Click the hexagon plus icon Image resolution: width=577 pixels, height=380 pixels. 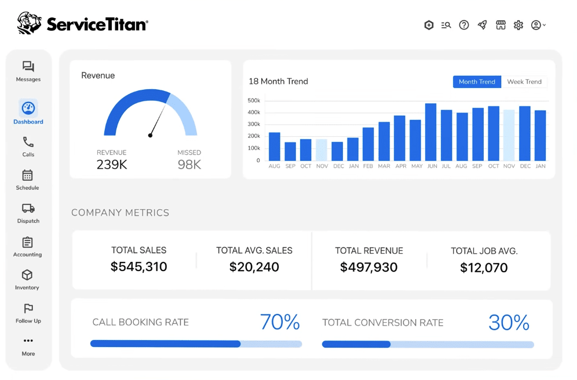point(429,25)
